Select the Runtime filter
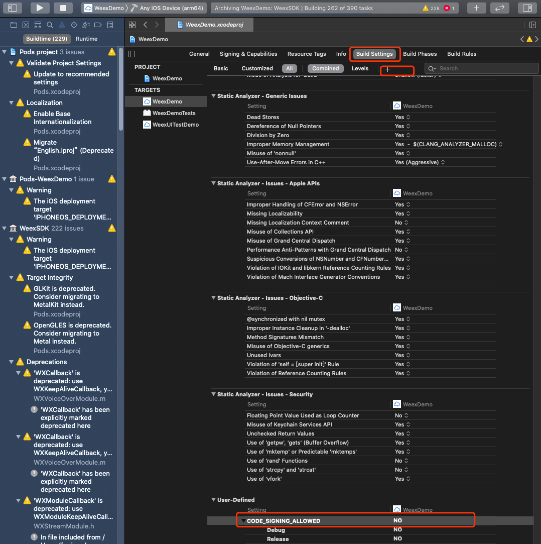This screenshot has width=541, height=544. click(x=87, y=39)
